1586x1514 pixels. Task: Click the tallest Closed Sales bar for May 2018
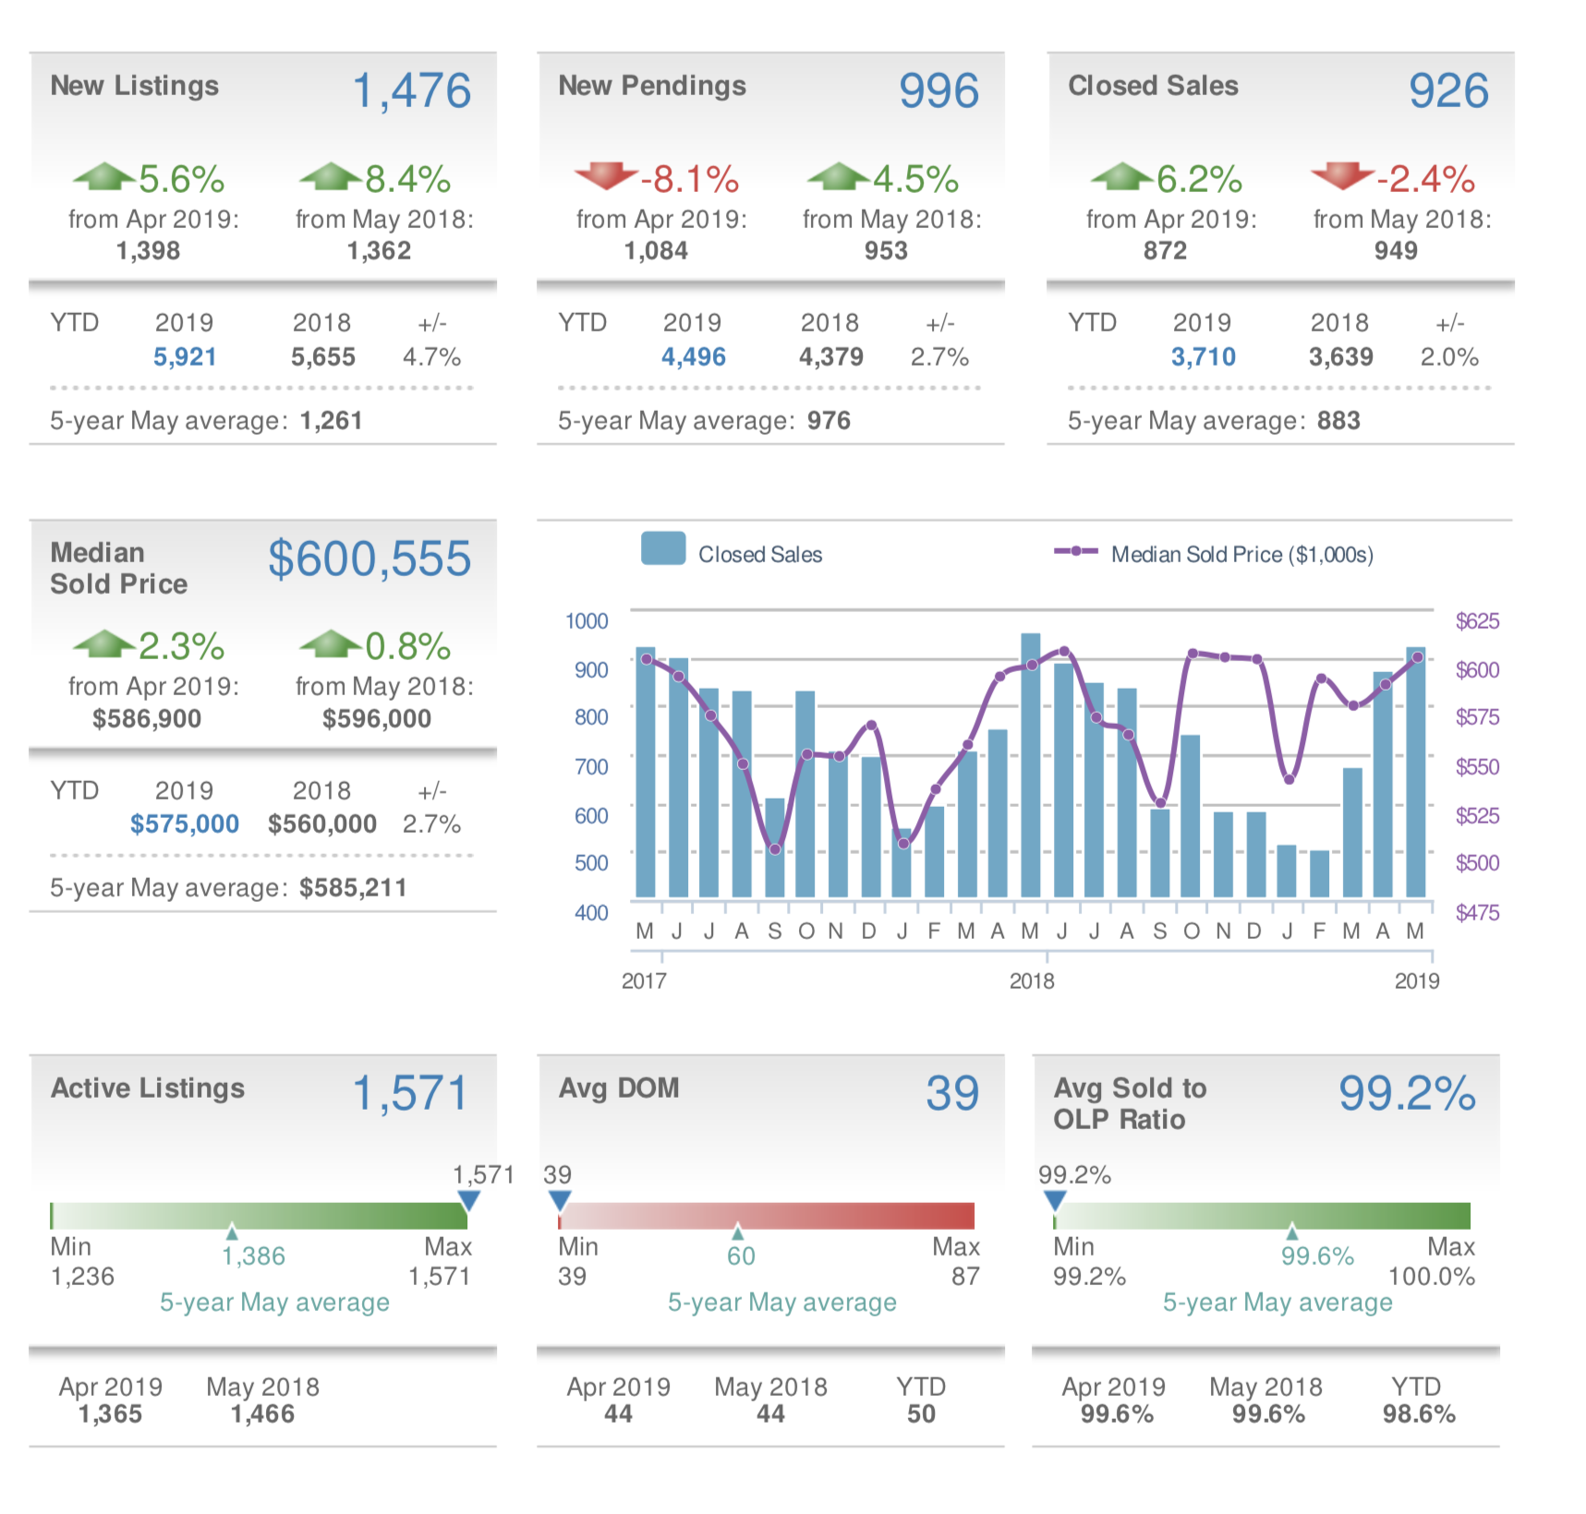1031,765
